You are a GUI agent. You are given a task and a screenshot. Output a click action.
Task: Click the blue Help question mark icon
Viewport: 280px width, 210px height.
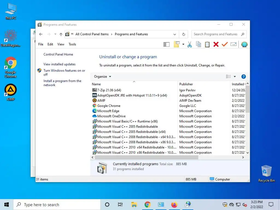243,77
